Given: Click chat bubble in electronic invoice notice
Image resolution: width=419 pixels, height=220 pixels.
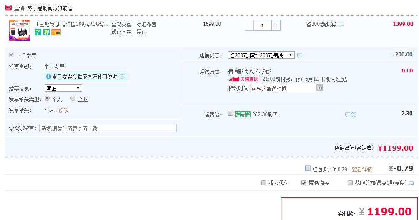Looking at the screenshot, I should [x=123, y=77].
